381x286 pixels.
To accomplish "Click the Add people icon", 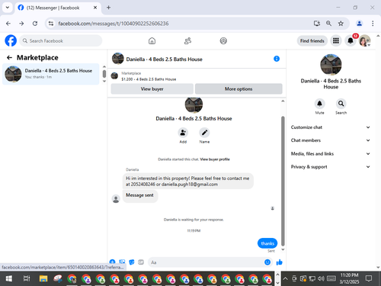I will pos(183,133).
